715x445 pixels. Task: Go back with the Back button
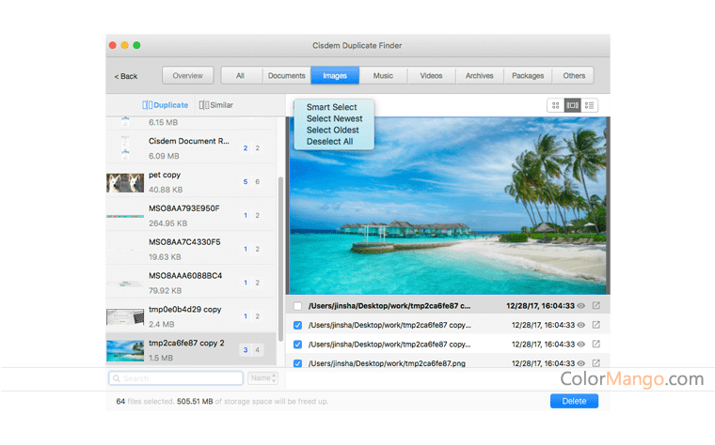(126, 76)
